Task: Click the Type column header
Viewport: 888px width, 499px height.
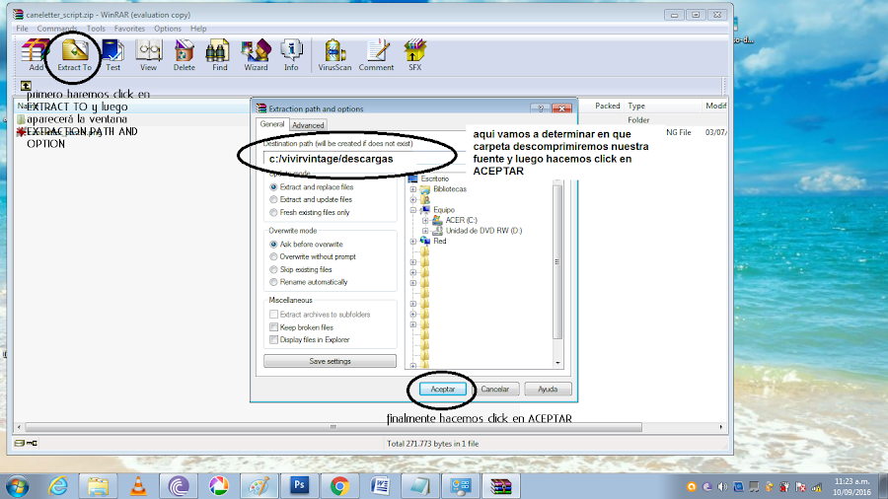Action: [636, 107]
